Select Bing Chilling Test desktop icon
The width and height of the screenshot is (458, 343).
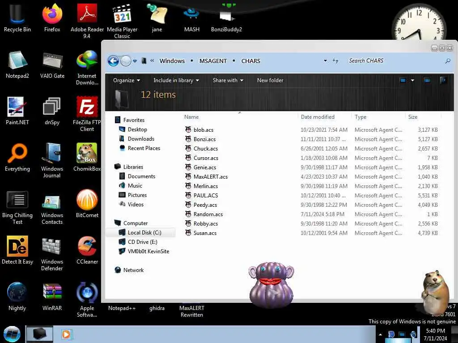click(x=17, y=207)
